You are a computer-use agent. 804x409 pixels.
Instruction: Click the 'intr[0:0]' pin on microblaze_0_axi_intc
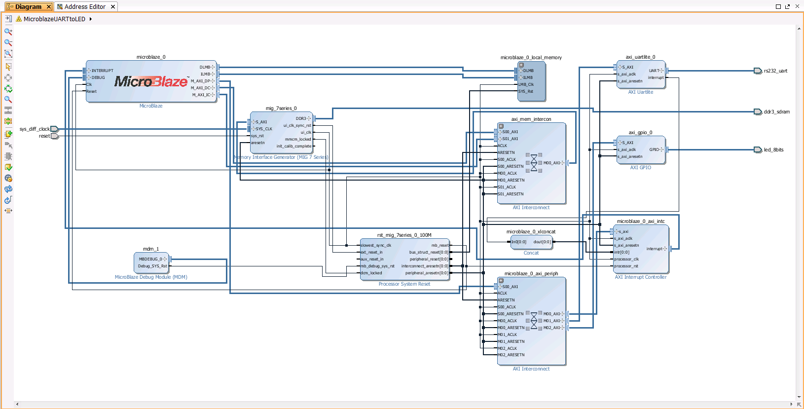621,252
